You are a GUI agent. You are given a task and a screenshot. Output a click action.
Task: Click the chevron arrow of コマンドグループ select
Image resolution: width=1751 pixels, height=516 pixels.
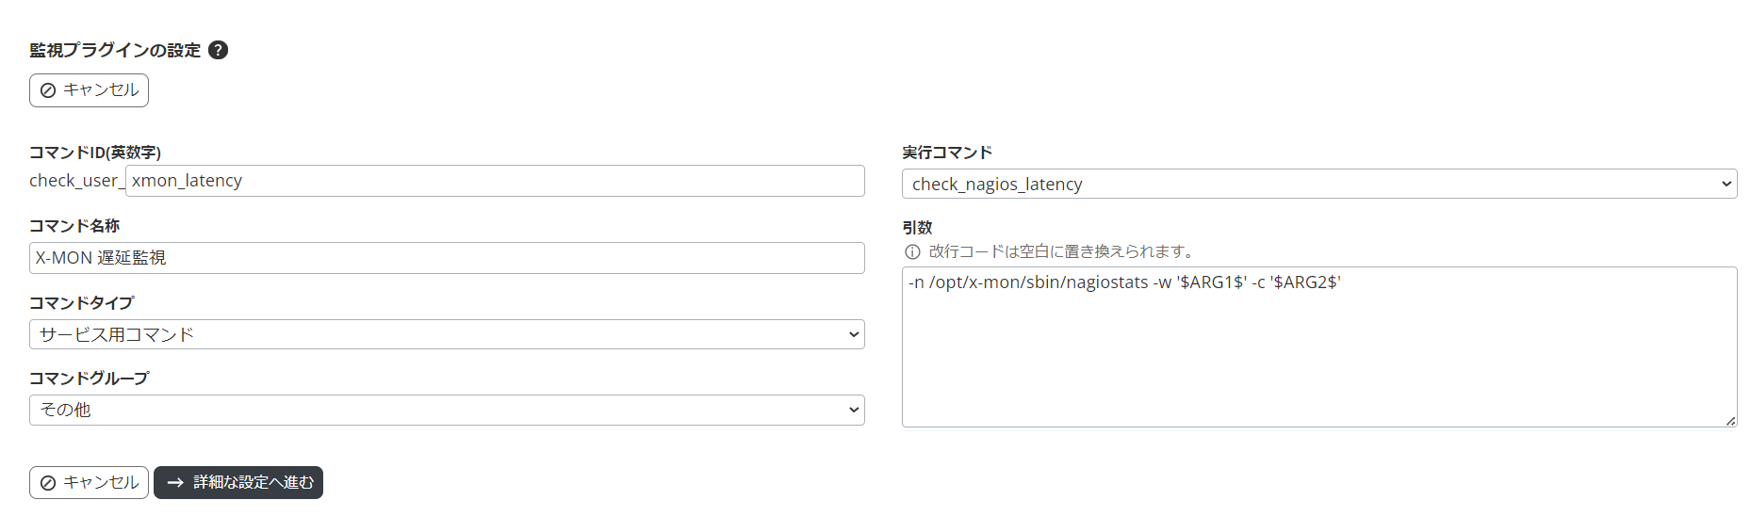point(853,410)
